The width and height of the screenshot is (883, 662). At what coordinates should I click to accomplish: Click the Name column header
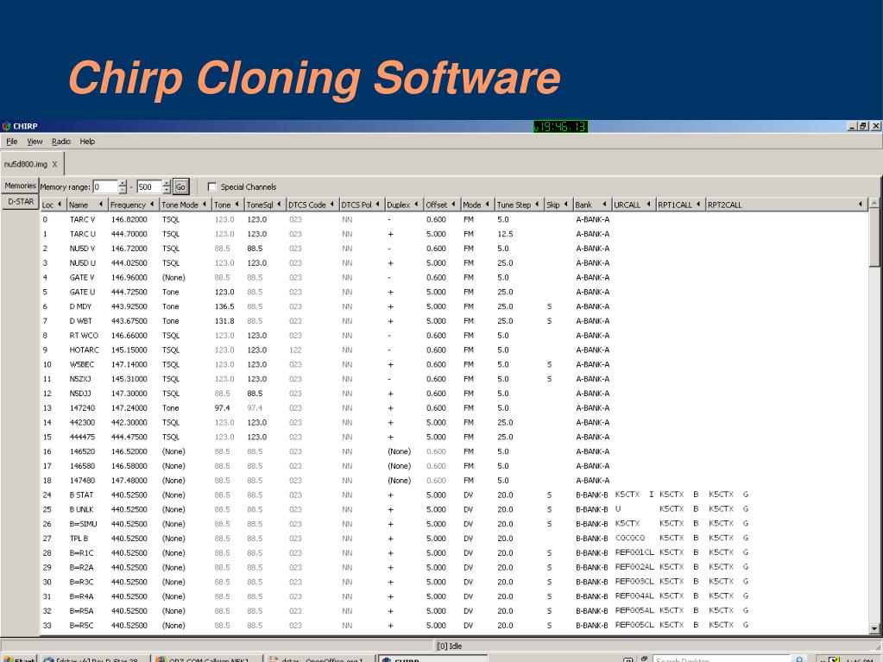[x=86, y=205]
